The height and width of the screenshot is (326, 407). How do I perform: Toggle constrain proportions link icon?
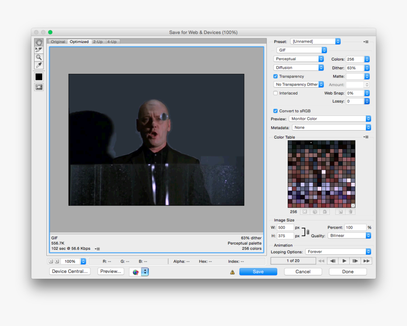pyautogui.click(x=308, y=232)
